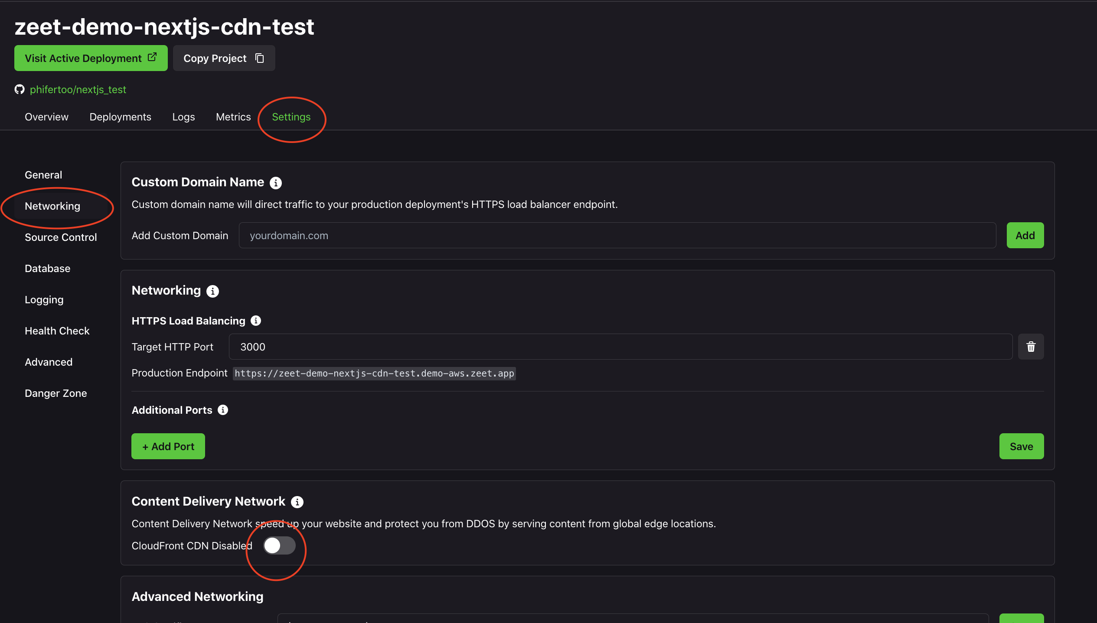Image resolution: width=1097 pixels, height=623 pixels.
Task: Click the Content Delivery Network info icon
Action: tap(297, 502)
